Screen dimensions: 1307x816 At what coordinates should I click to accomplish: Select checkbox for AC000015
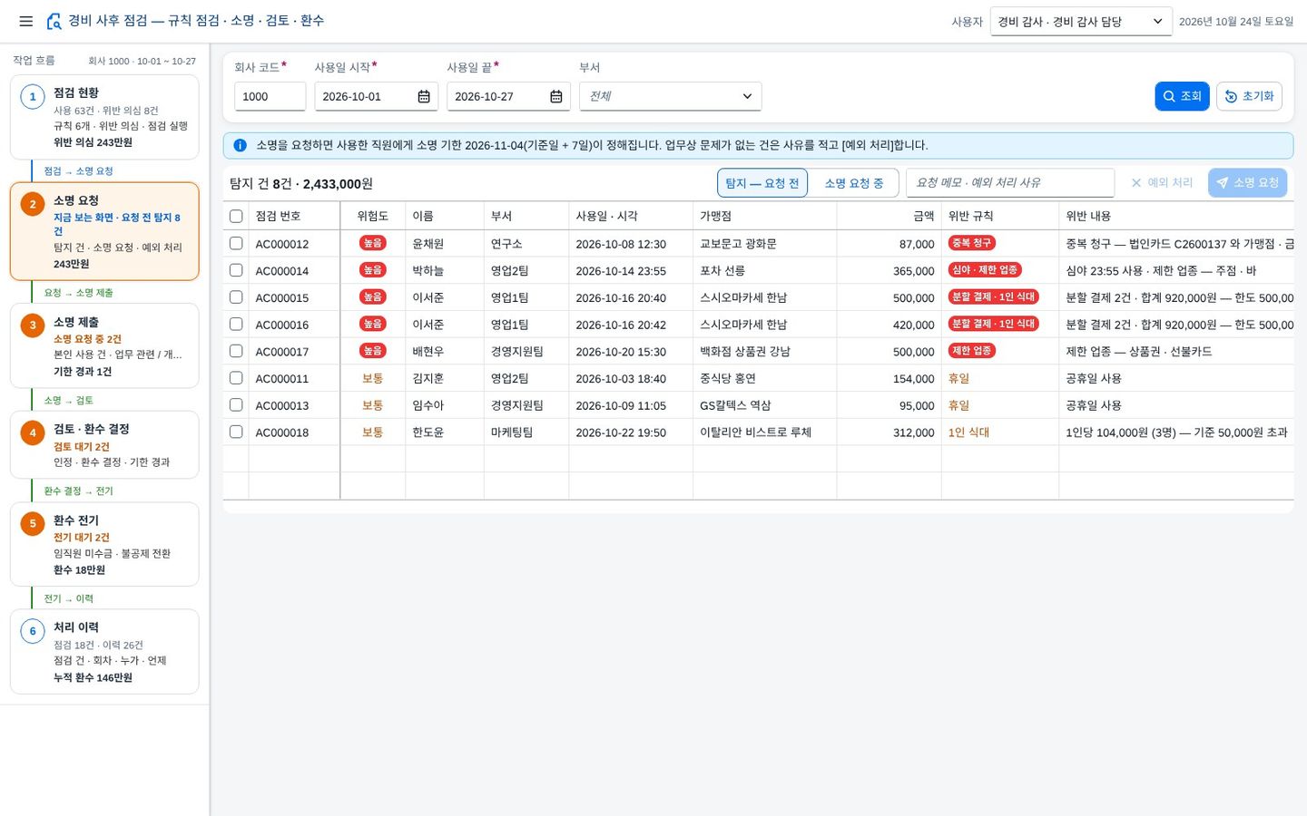236,297
